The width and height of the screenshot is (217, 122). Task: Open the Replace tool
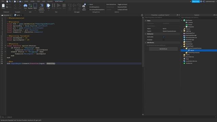pos(30,6)
